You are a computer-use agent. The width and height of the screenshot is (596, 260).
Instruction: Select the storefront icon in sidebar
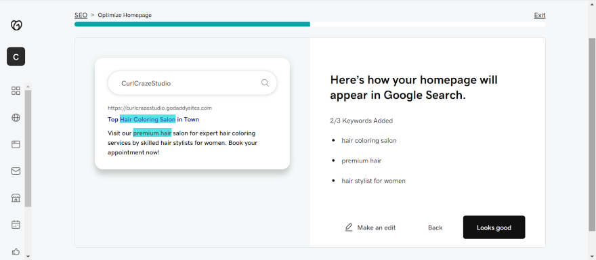pos(16,198)
